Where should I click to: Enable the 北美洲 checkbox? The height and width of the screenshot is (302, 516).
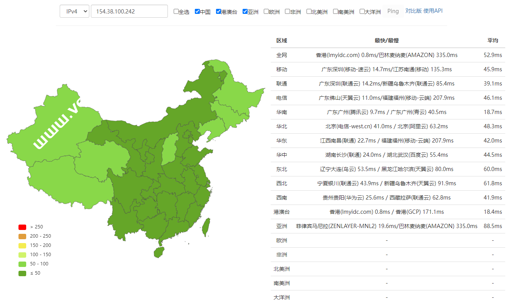[309, 12]
